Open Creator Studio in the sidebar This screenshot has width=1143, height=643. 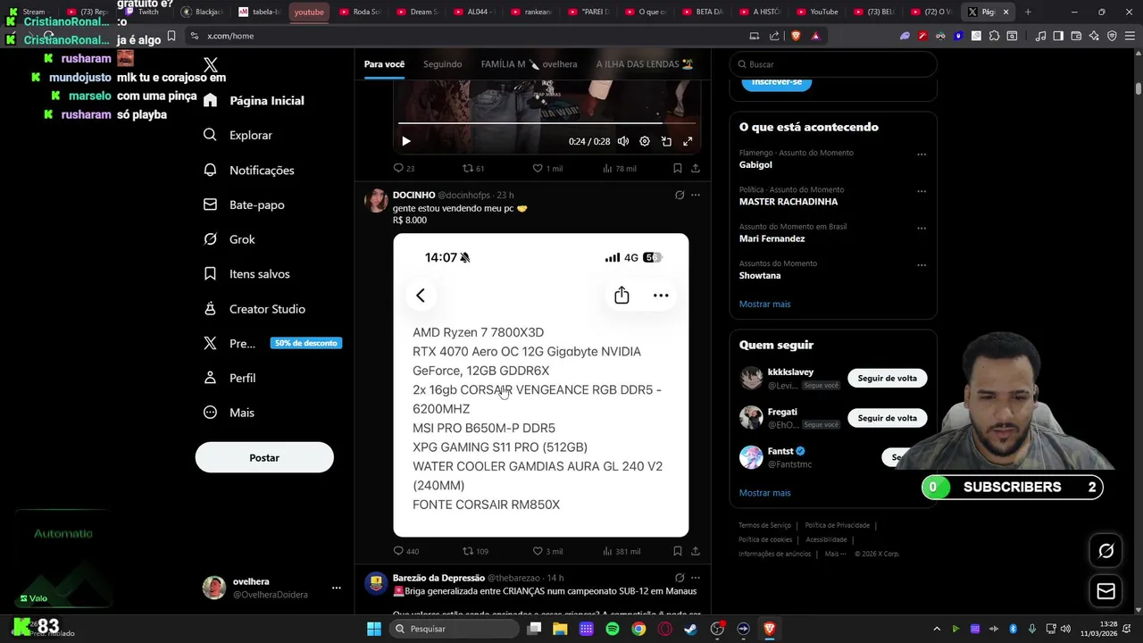[254, 309]
